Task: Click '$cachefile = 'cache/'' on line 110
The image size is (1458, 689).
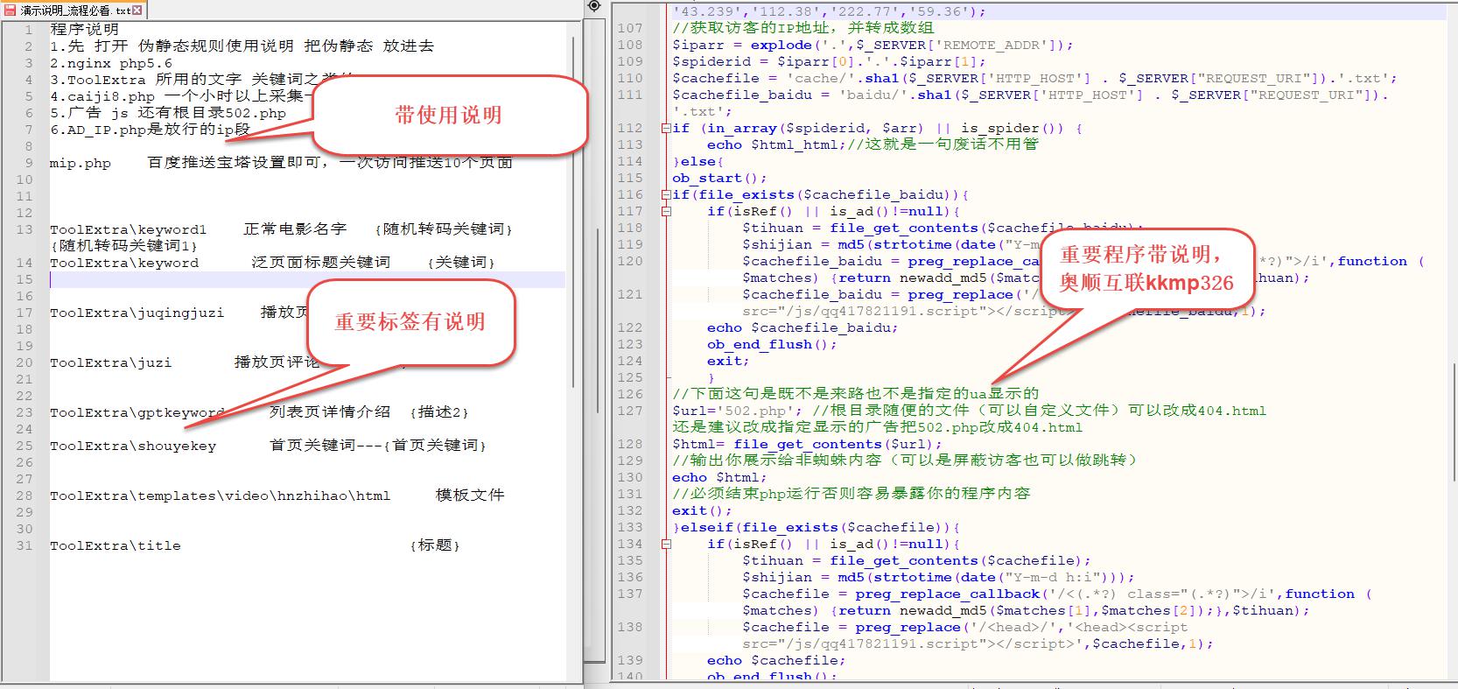Action: pos(756,78)
